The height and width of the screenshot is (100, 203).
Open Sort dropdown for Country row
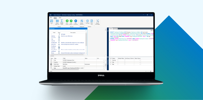[x=103, y=62]
